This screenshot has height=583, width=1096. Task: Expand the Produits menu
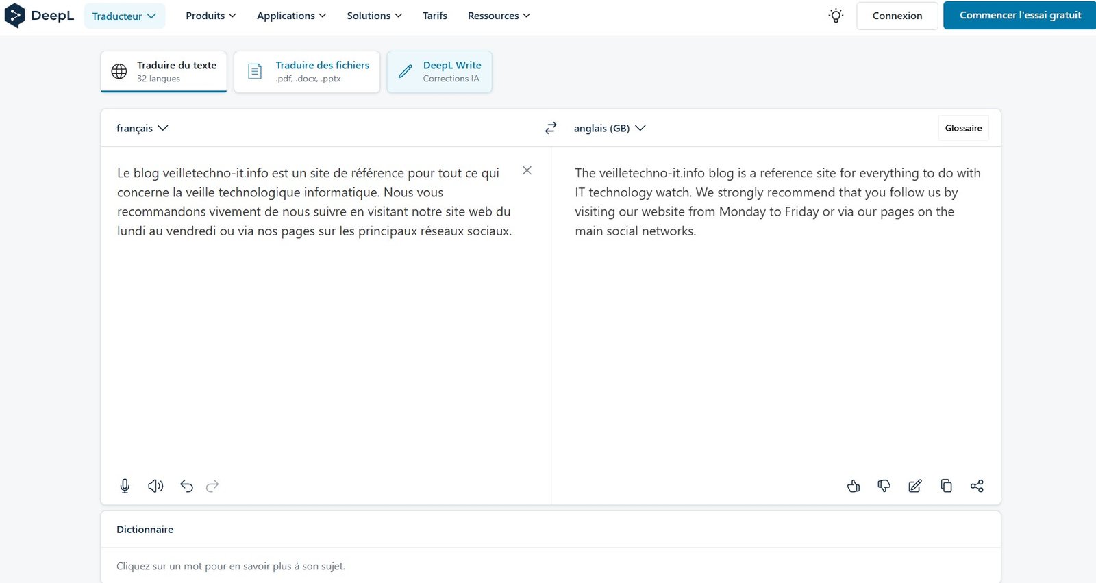(211, 16)
